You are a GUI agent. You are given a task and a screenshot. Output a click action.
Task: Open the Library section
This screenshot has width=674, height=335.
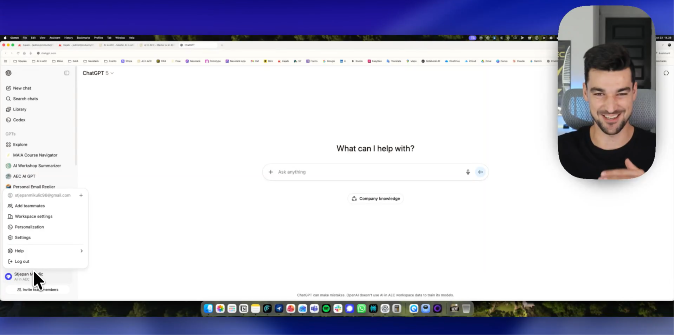pos(16,109)
